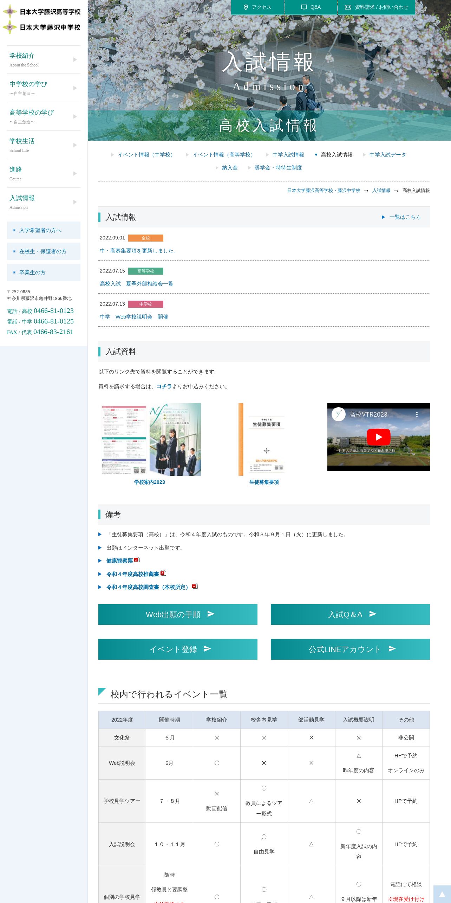Open 卒業生の方 sidebar link
Viewport: 451px width, 903px height.
coord(44,273)
